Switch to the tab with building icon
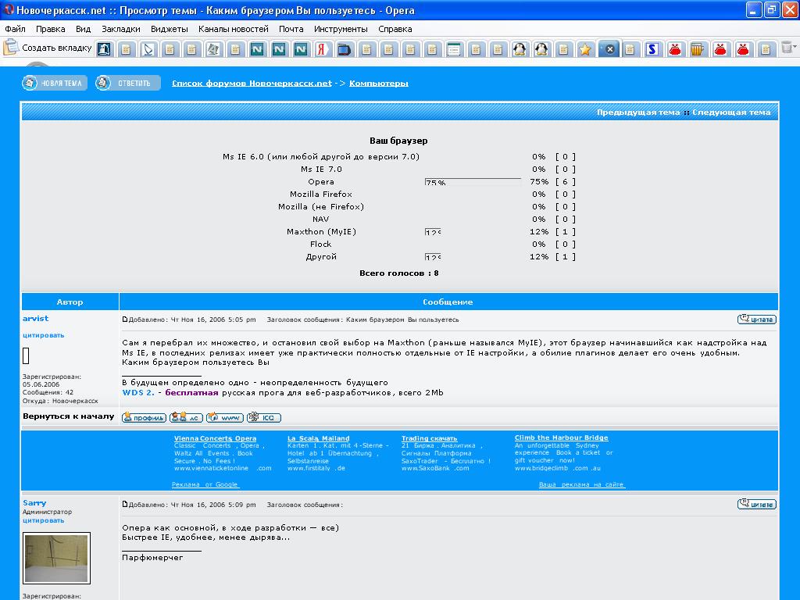Image resolution: width=800 pixels, height=600 pixels. point(104,49)
